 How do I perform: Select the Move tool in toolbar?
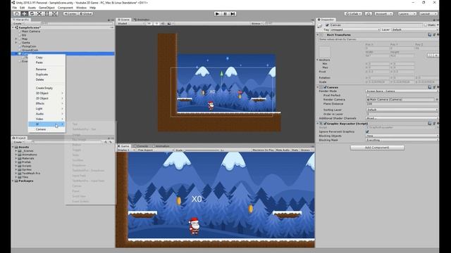[x=25, y=13]
